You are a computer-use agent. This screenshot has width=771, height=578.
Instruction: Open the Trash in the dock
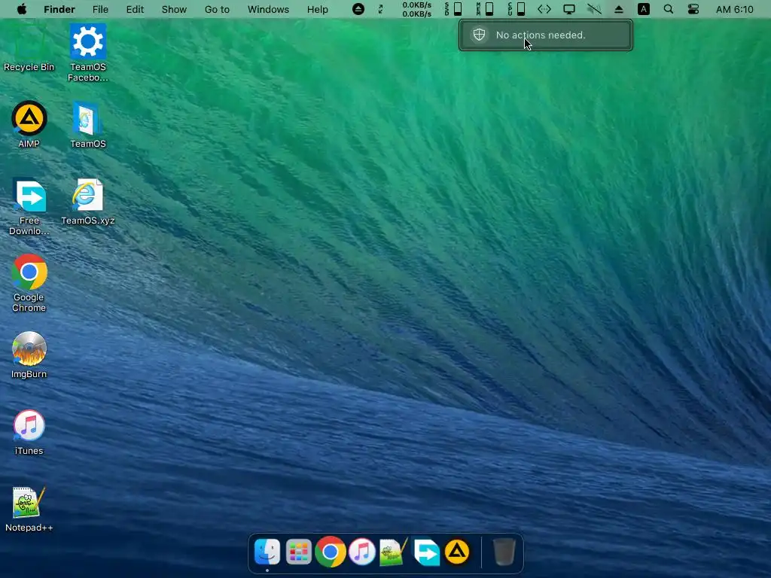[x=504, y=552]
